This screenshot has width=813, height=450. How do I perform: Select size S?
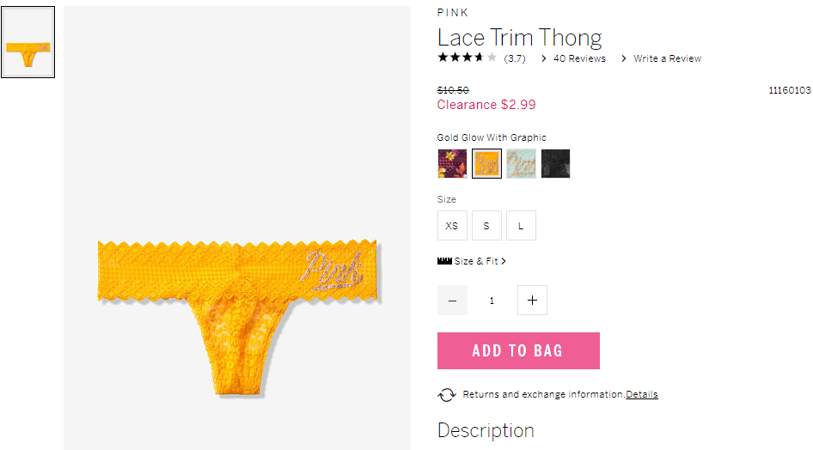486,226
